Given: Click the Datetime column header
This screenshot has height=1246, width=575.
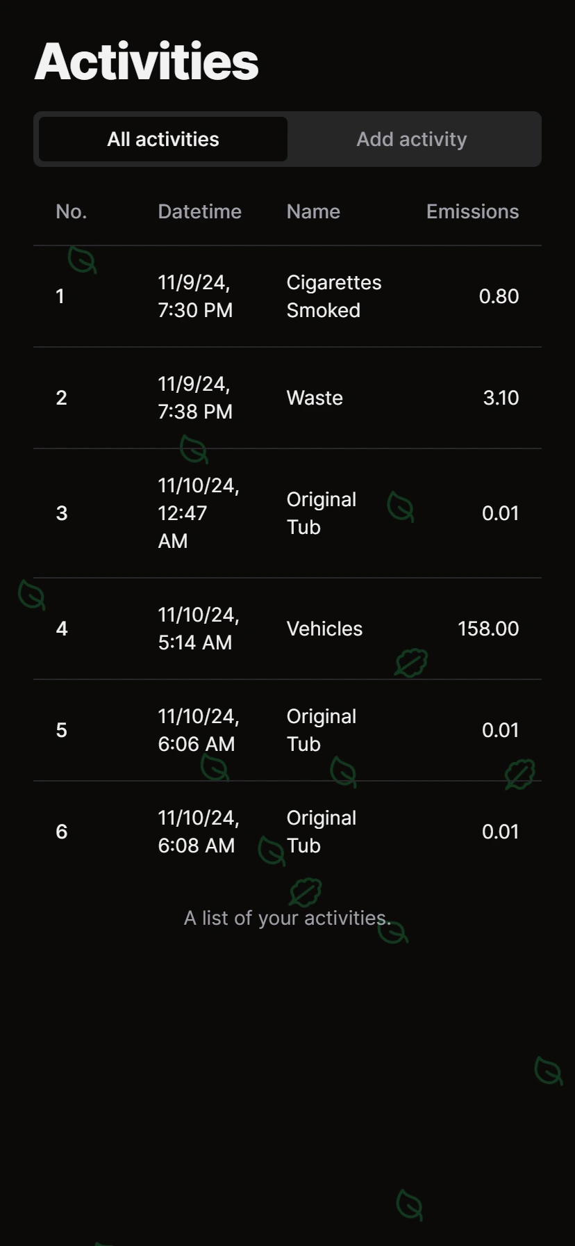Looking at the screenshot, I should tap(199, 211).
